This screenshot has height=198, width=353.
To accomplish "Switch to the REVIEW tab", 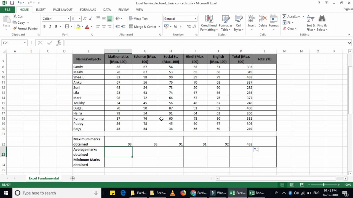I will coord(124,10).
